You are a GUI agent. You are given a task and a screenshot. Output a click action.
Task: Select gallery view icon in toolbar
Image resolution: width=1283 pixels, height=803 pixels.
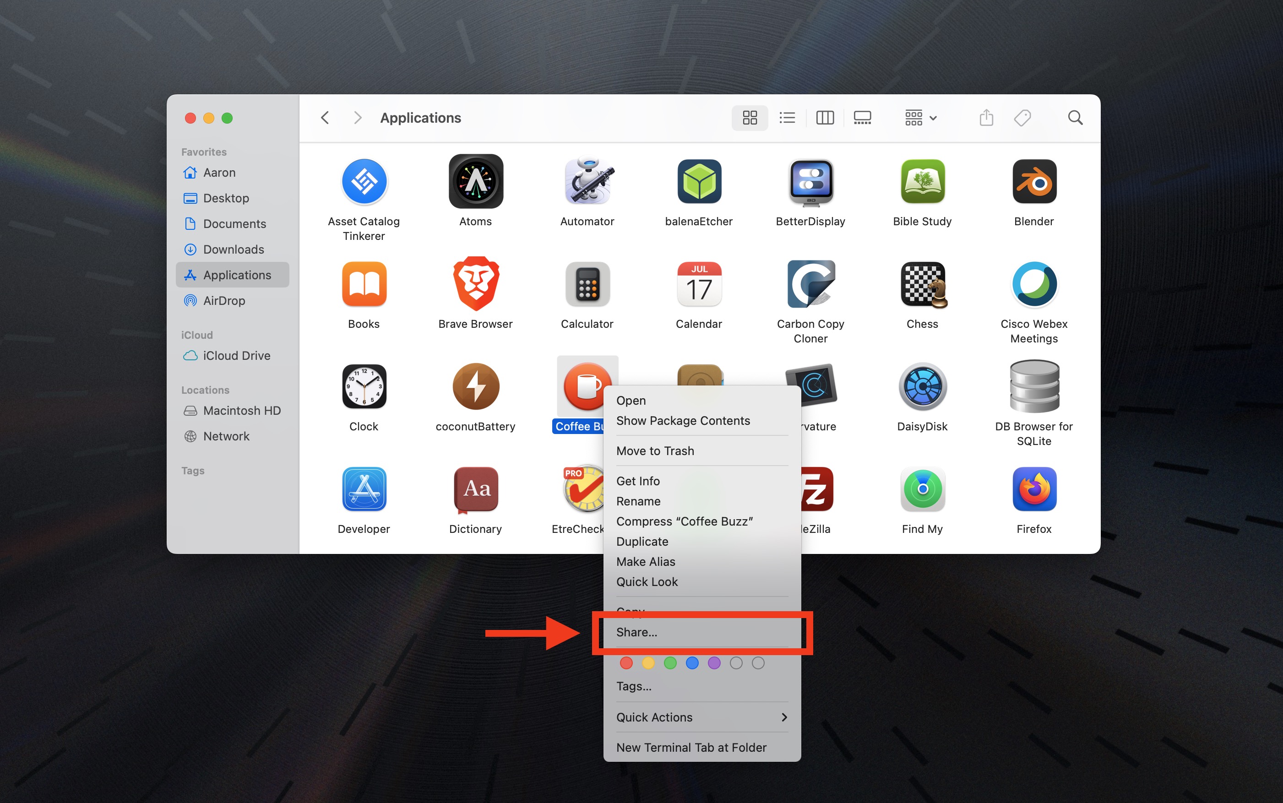862,117
